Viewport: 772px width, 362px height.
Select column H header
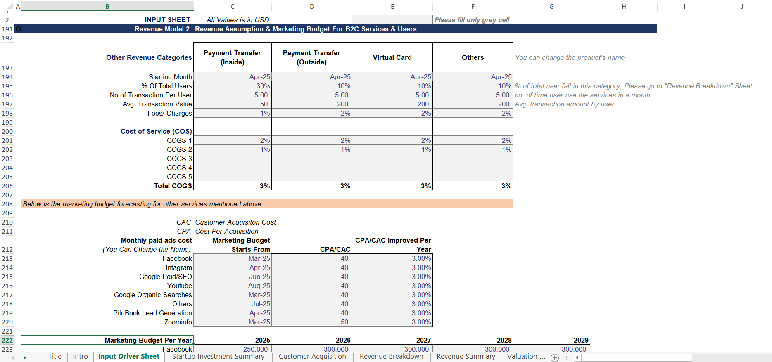[624, 7]
